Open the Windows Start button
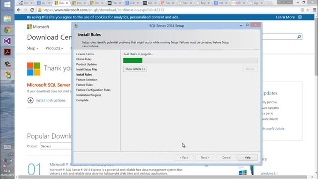Image resolution: width=318 pixels, height=179 pixels. tap(7, 4)
